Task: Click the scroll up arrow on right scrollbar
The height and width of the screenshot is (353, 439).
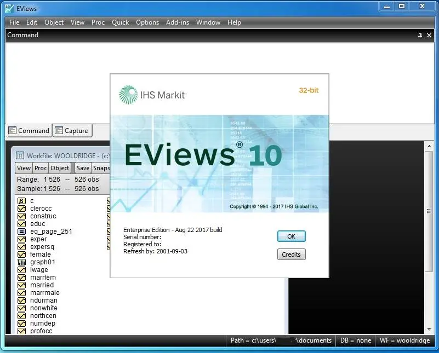Action: (429, 146)
